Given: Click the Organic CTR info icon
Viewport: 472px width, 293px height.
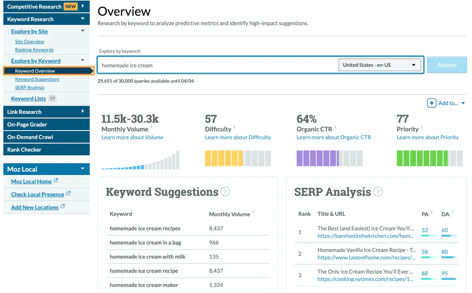Looking at the screenshot, I should 335,127.
